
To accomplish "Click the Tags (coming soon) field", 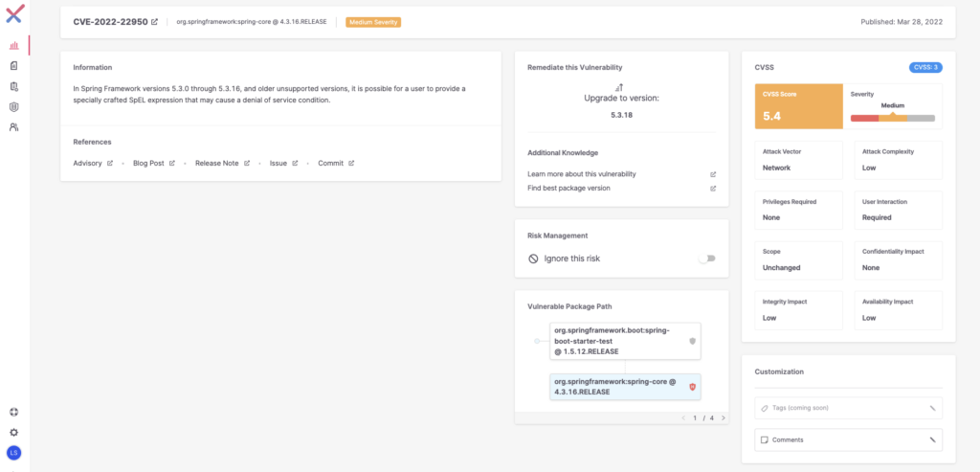I will coord(848,408).
